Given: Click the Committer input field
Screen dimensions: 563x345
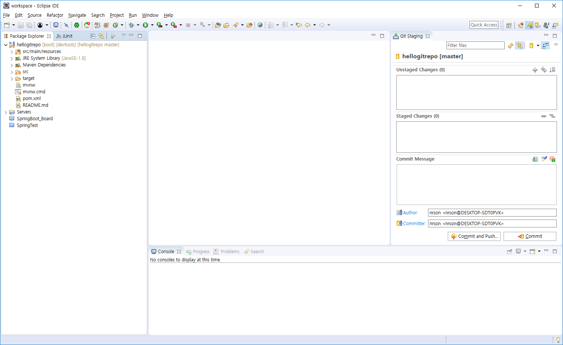Looking at the screenshot, I should (492, 224).
